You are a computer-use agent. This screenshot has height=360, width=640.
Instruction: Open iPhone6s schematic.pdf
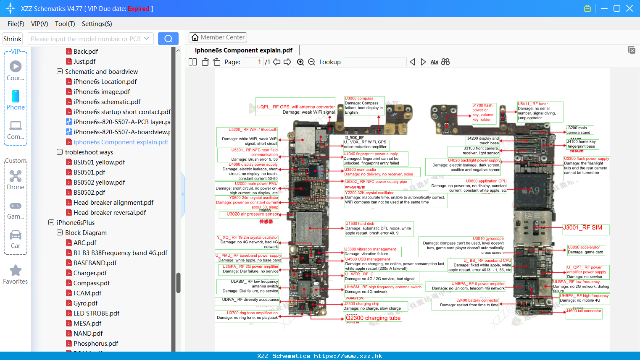(107, 102)
